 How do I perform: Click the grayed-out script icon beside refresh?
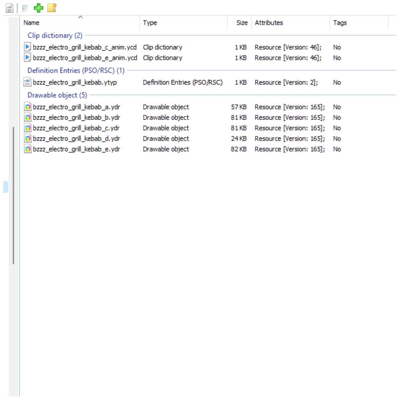[x=25, y=8]
